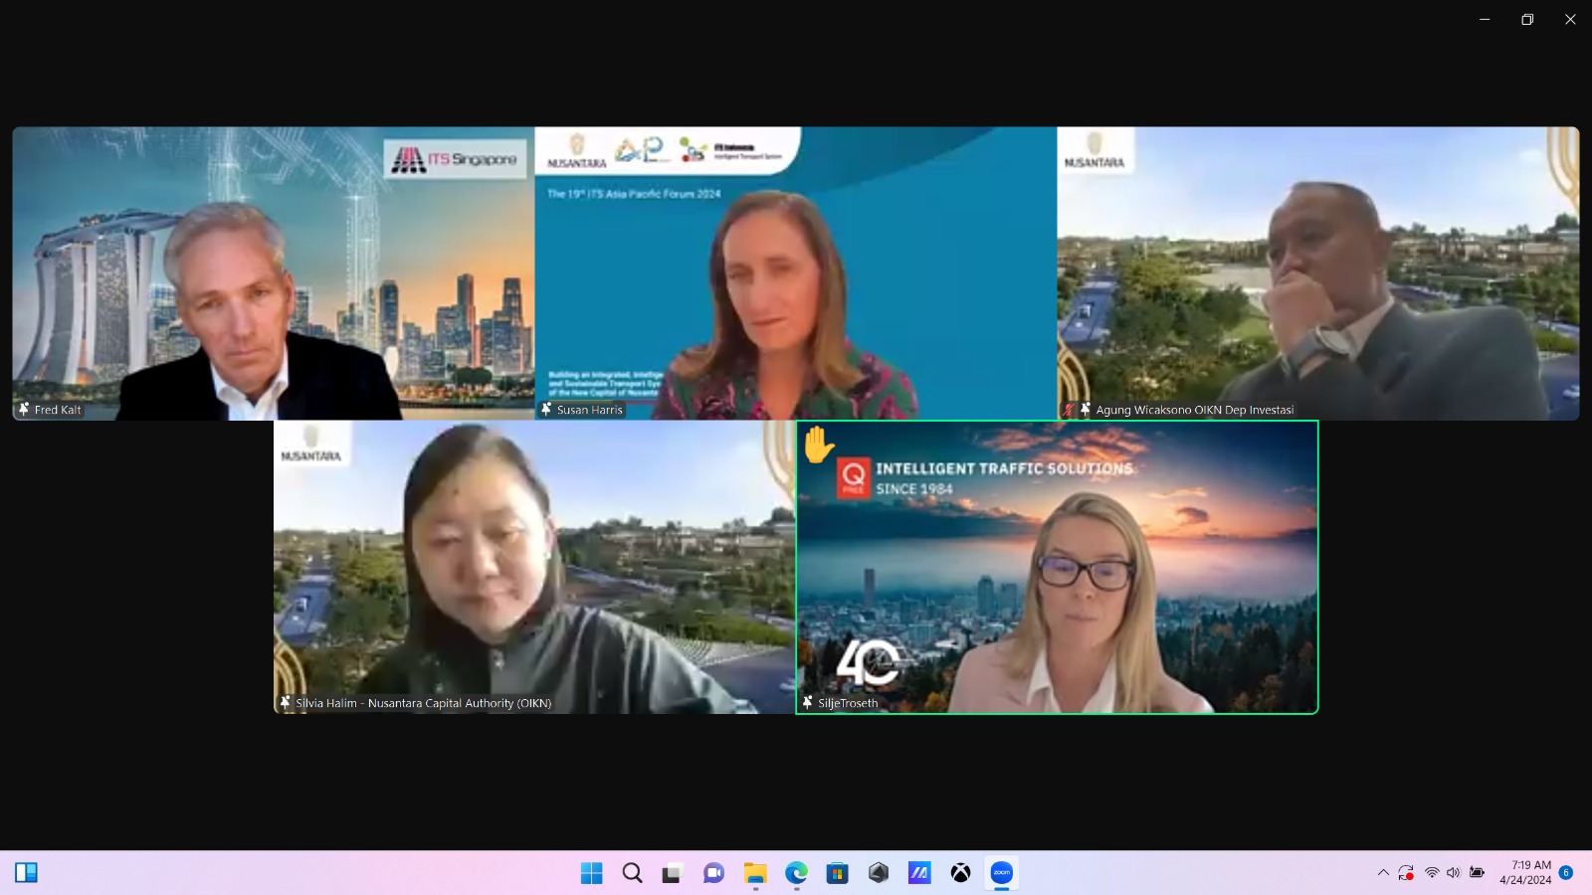Expand the hidden system tray icons chevron
Image resolution: width=1592 pixels, height=895 pixels.
tap(1383, 873)
